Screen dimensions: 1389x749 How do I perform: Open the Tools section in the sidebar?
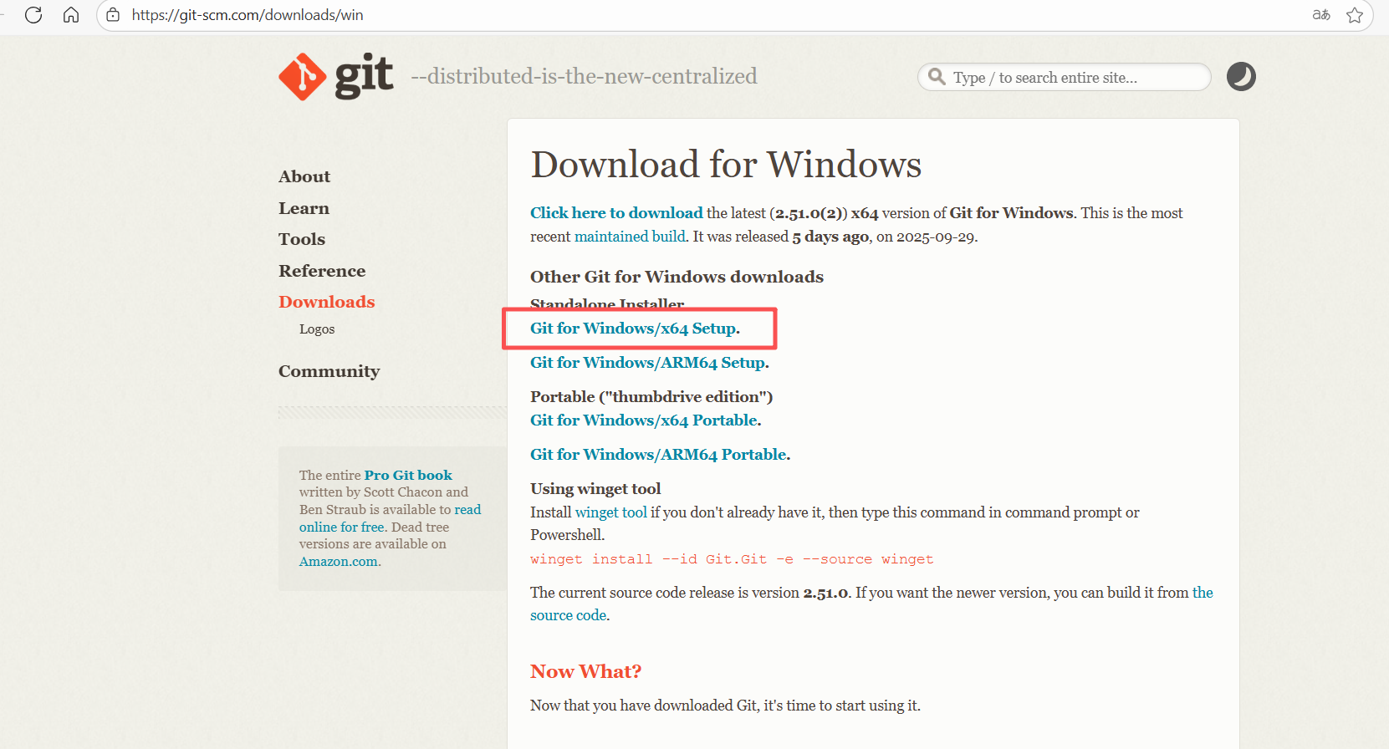[302, 239]
